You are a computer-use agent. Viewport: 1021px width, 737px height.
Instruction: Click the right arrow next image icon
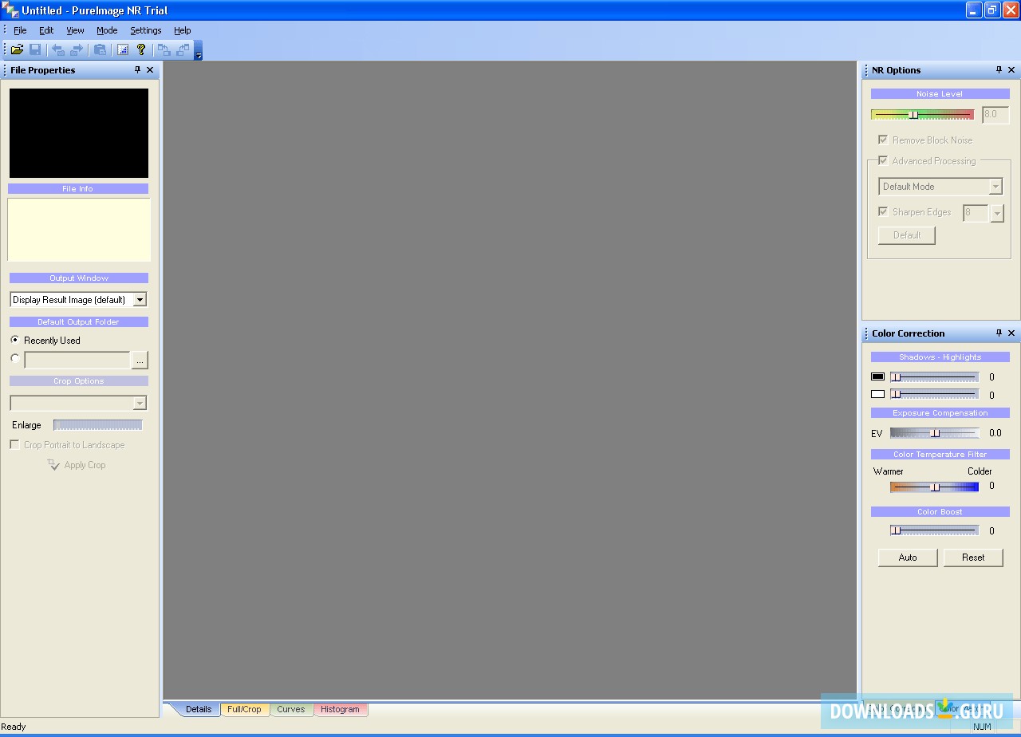pos(77,49)
